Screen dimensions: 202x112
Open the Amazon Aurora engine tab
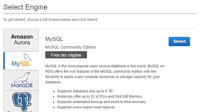pos(21,40)
